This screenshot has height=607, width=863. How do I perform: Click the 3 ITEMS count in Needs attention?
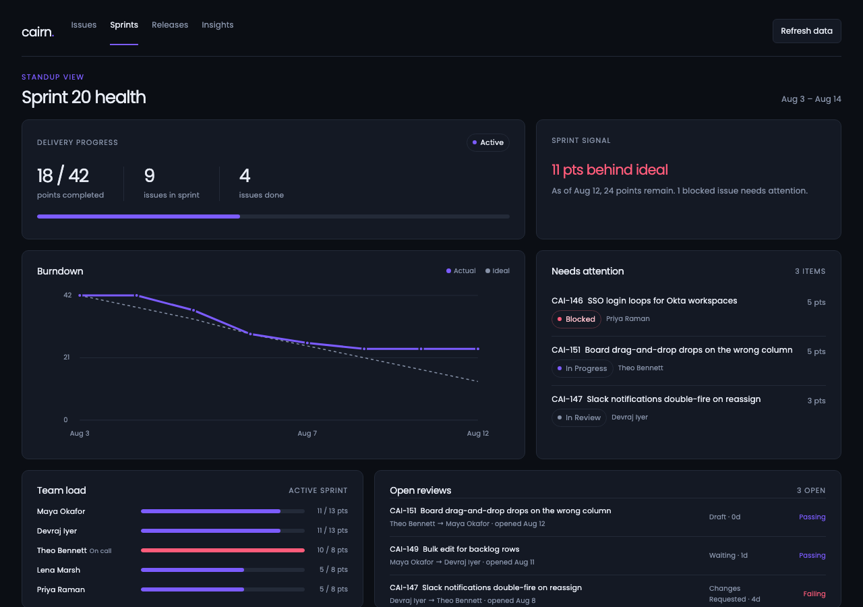click(810, 271)
